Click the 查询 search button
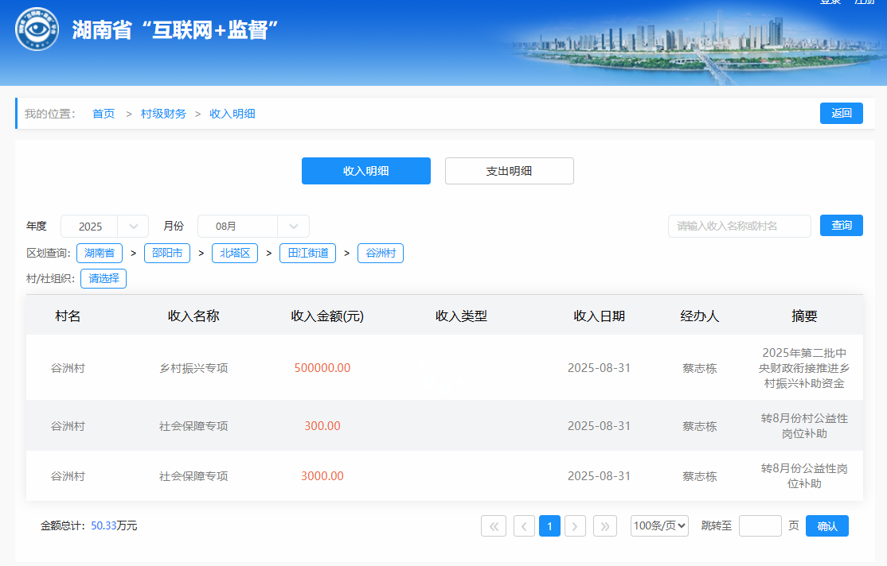Image resolution: width=887 pixels, height=566 pixels. 842,226
